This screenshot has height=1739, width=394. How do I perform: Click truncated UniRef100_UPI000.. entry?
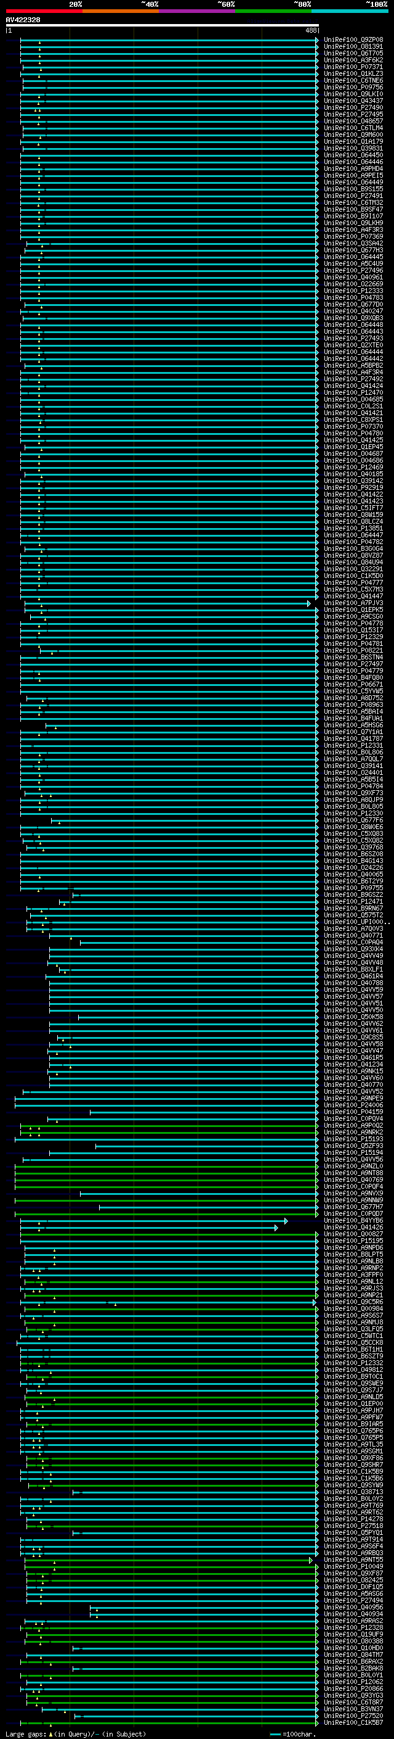[x=357, y=922]
